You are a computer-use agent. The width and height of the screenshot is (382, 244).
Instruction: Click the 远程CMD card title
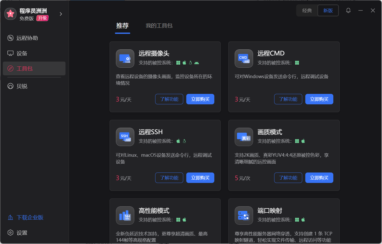(271, 53)
